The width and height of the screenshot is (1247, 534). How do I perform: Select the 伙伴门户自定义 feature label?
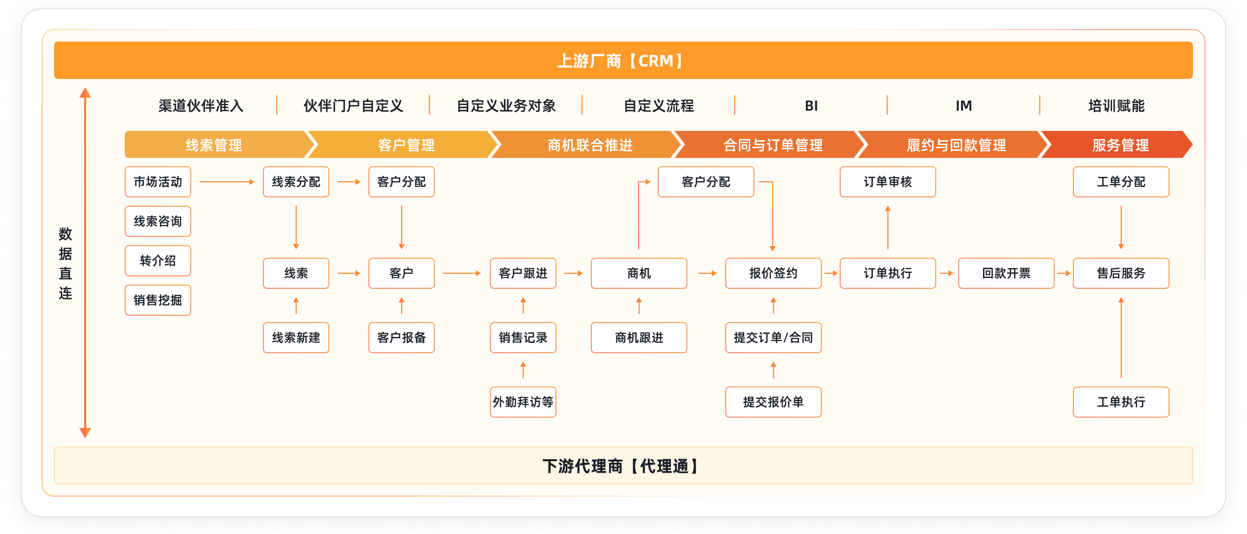tap(353, 106)
